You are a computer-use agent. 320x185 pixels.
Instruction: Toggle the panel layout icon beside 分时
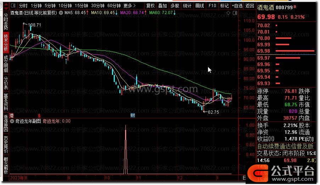coord(13,6)
